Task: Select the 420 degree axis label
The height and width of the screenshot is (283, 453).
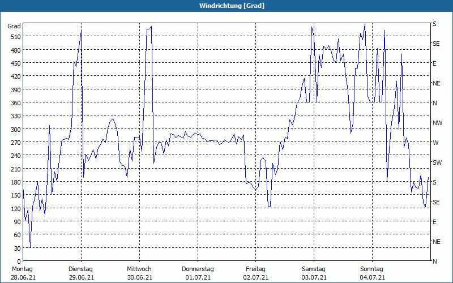Action: pos(16,76)
